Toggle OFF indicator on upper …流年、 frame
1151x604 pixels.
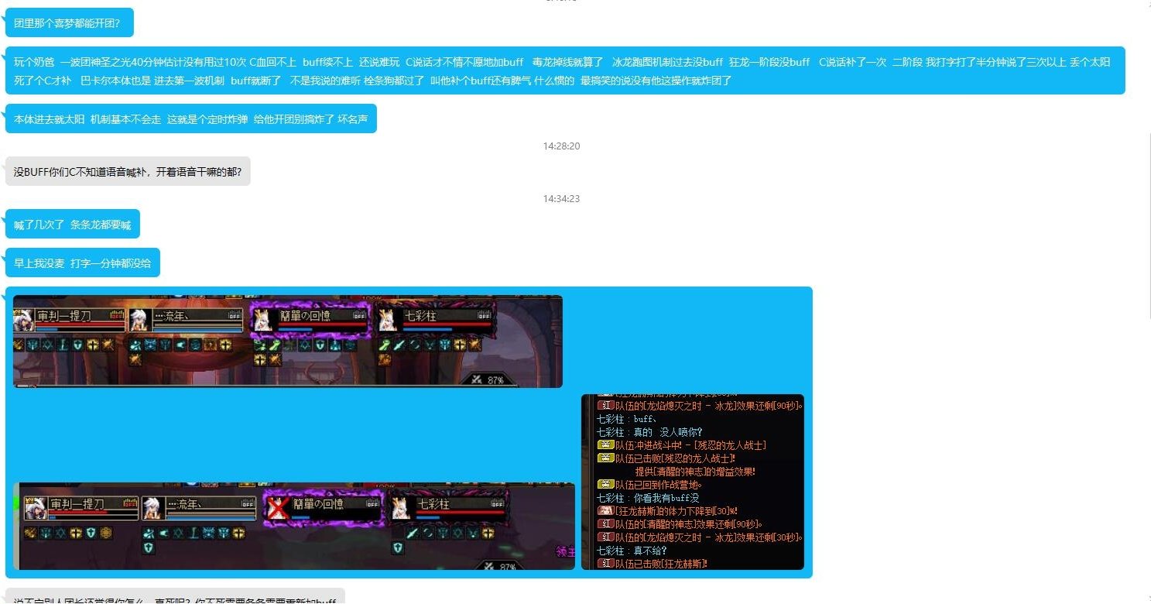[x=235, y=315]
